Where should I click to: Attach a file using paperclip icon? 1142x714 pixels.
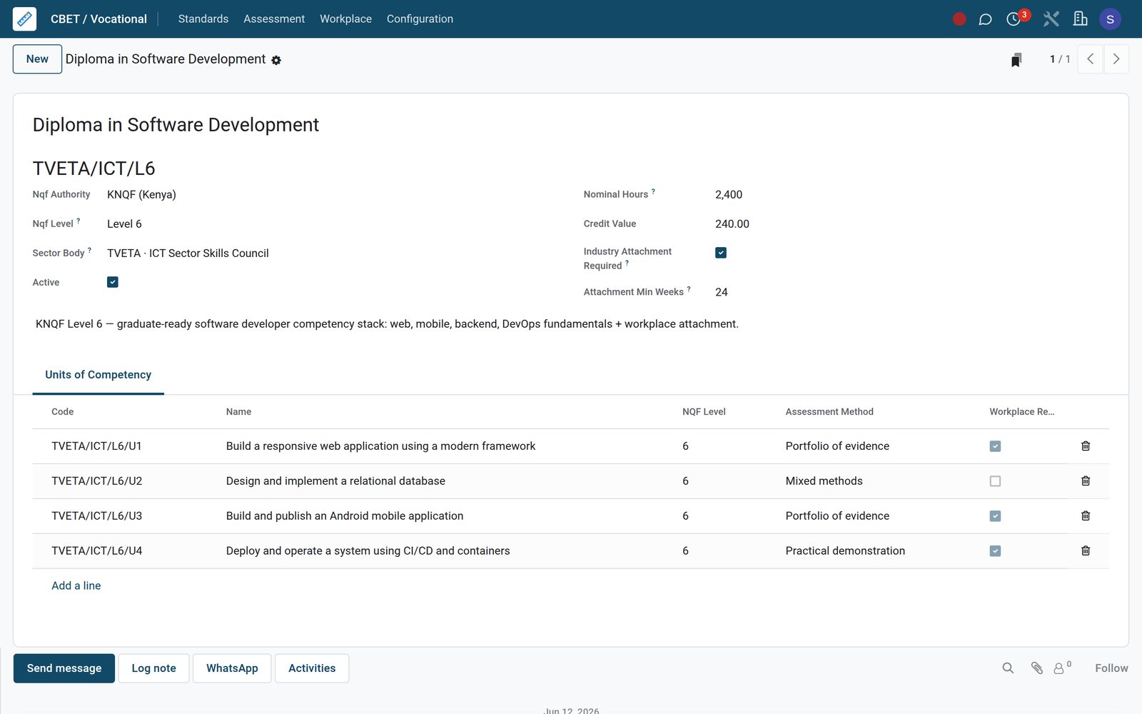[x=1037, y=668]
